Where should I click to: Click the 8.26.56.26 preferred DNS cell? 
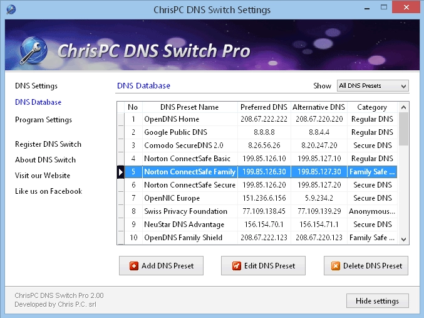[x=264, y=146]
